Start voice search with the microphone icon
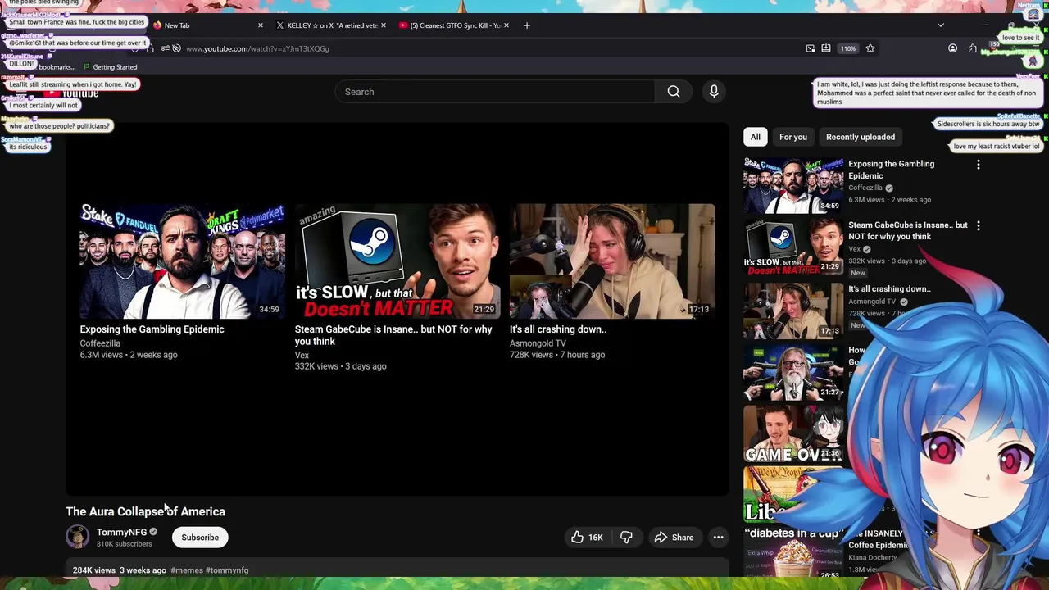The image size is (1049, 590). pos(714,92)
